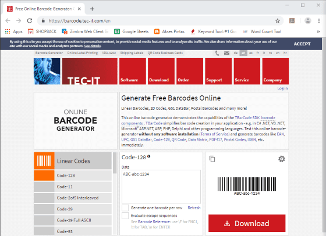
Task: Click into the Data text field
Action: (x=161, y=187)
